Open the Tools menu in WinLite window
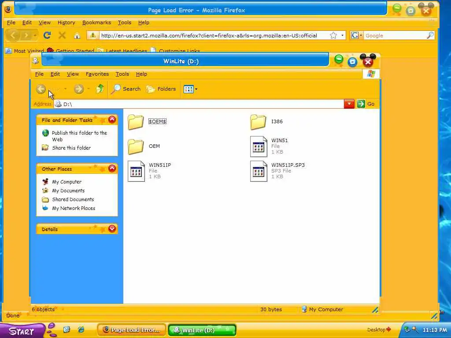This screenshot has height=338, width=451. coord(122,74)
